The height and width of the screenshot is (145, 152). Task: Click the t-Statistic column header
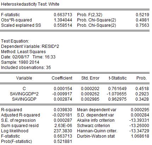(x=117, y=78)
